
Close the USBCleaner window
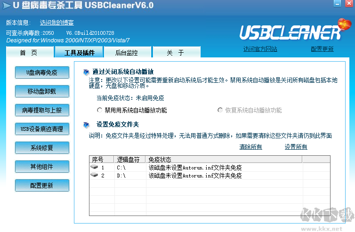[x=349, y=3]
